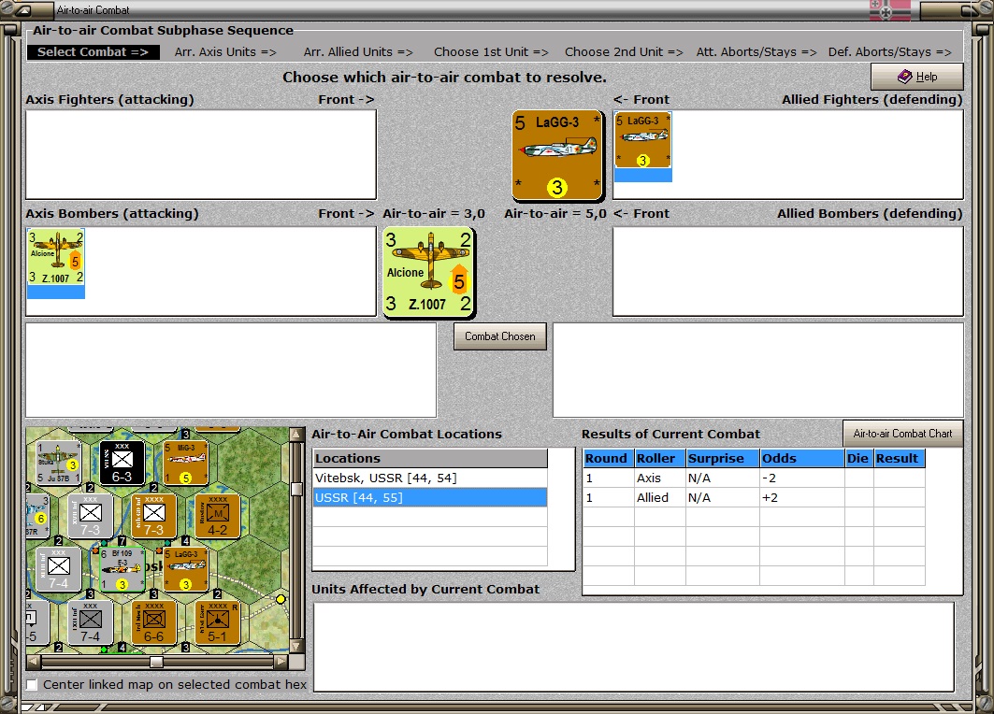Click the Bf 109 counter on the map

[122, 569]
